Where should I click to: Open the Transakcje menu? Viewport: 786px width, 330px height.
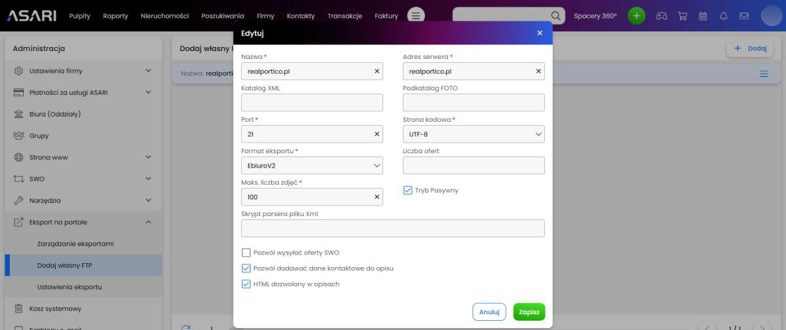click(345, 16)
